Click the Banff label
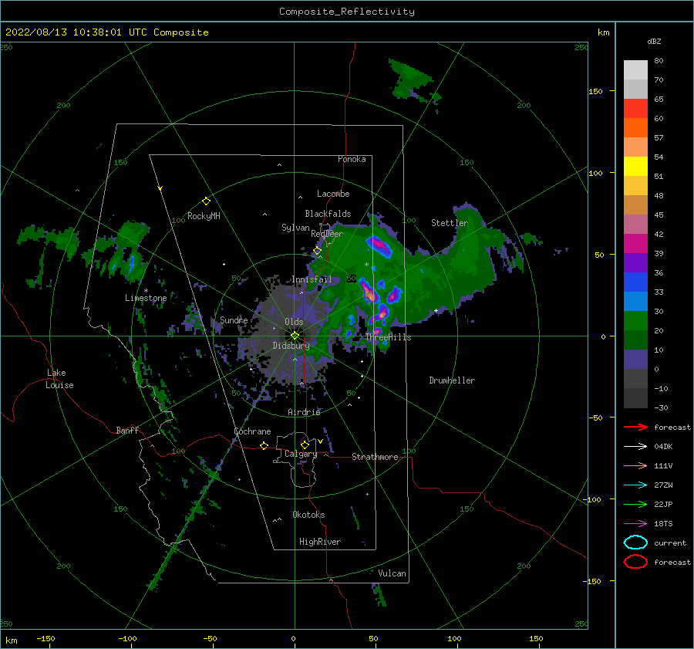 tap(127, 430)
